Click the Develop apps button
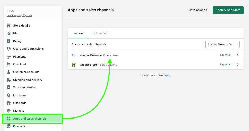The image size is (249, 131). tap(198, 10)
